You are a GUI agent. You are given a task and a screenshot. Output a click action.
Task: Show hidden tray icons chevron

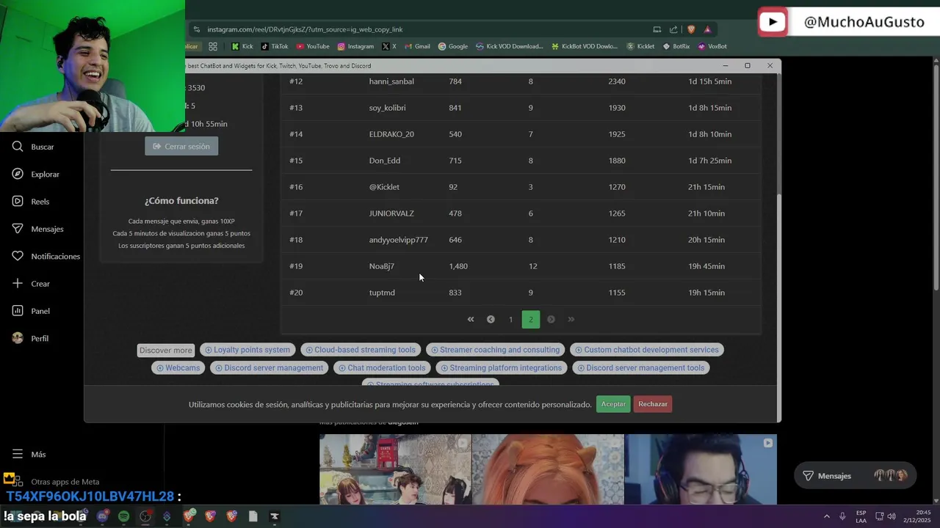tap(826, 516)
